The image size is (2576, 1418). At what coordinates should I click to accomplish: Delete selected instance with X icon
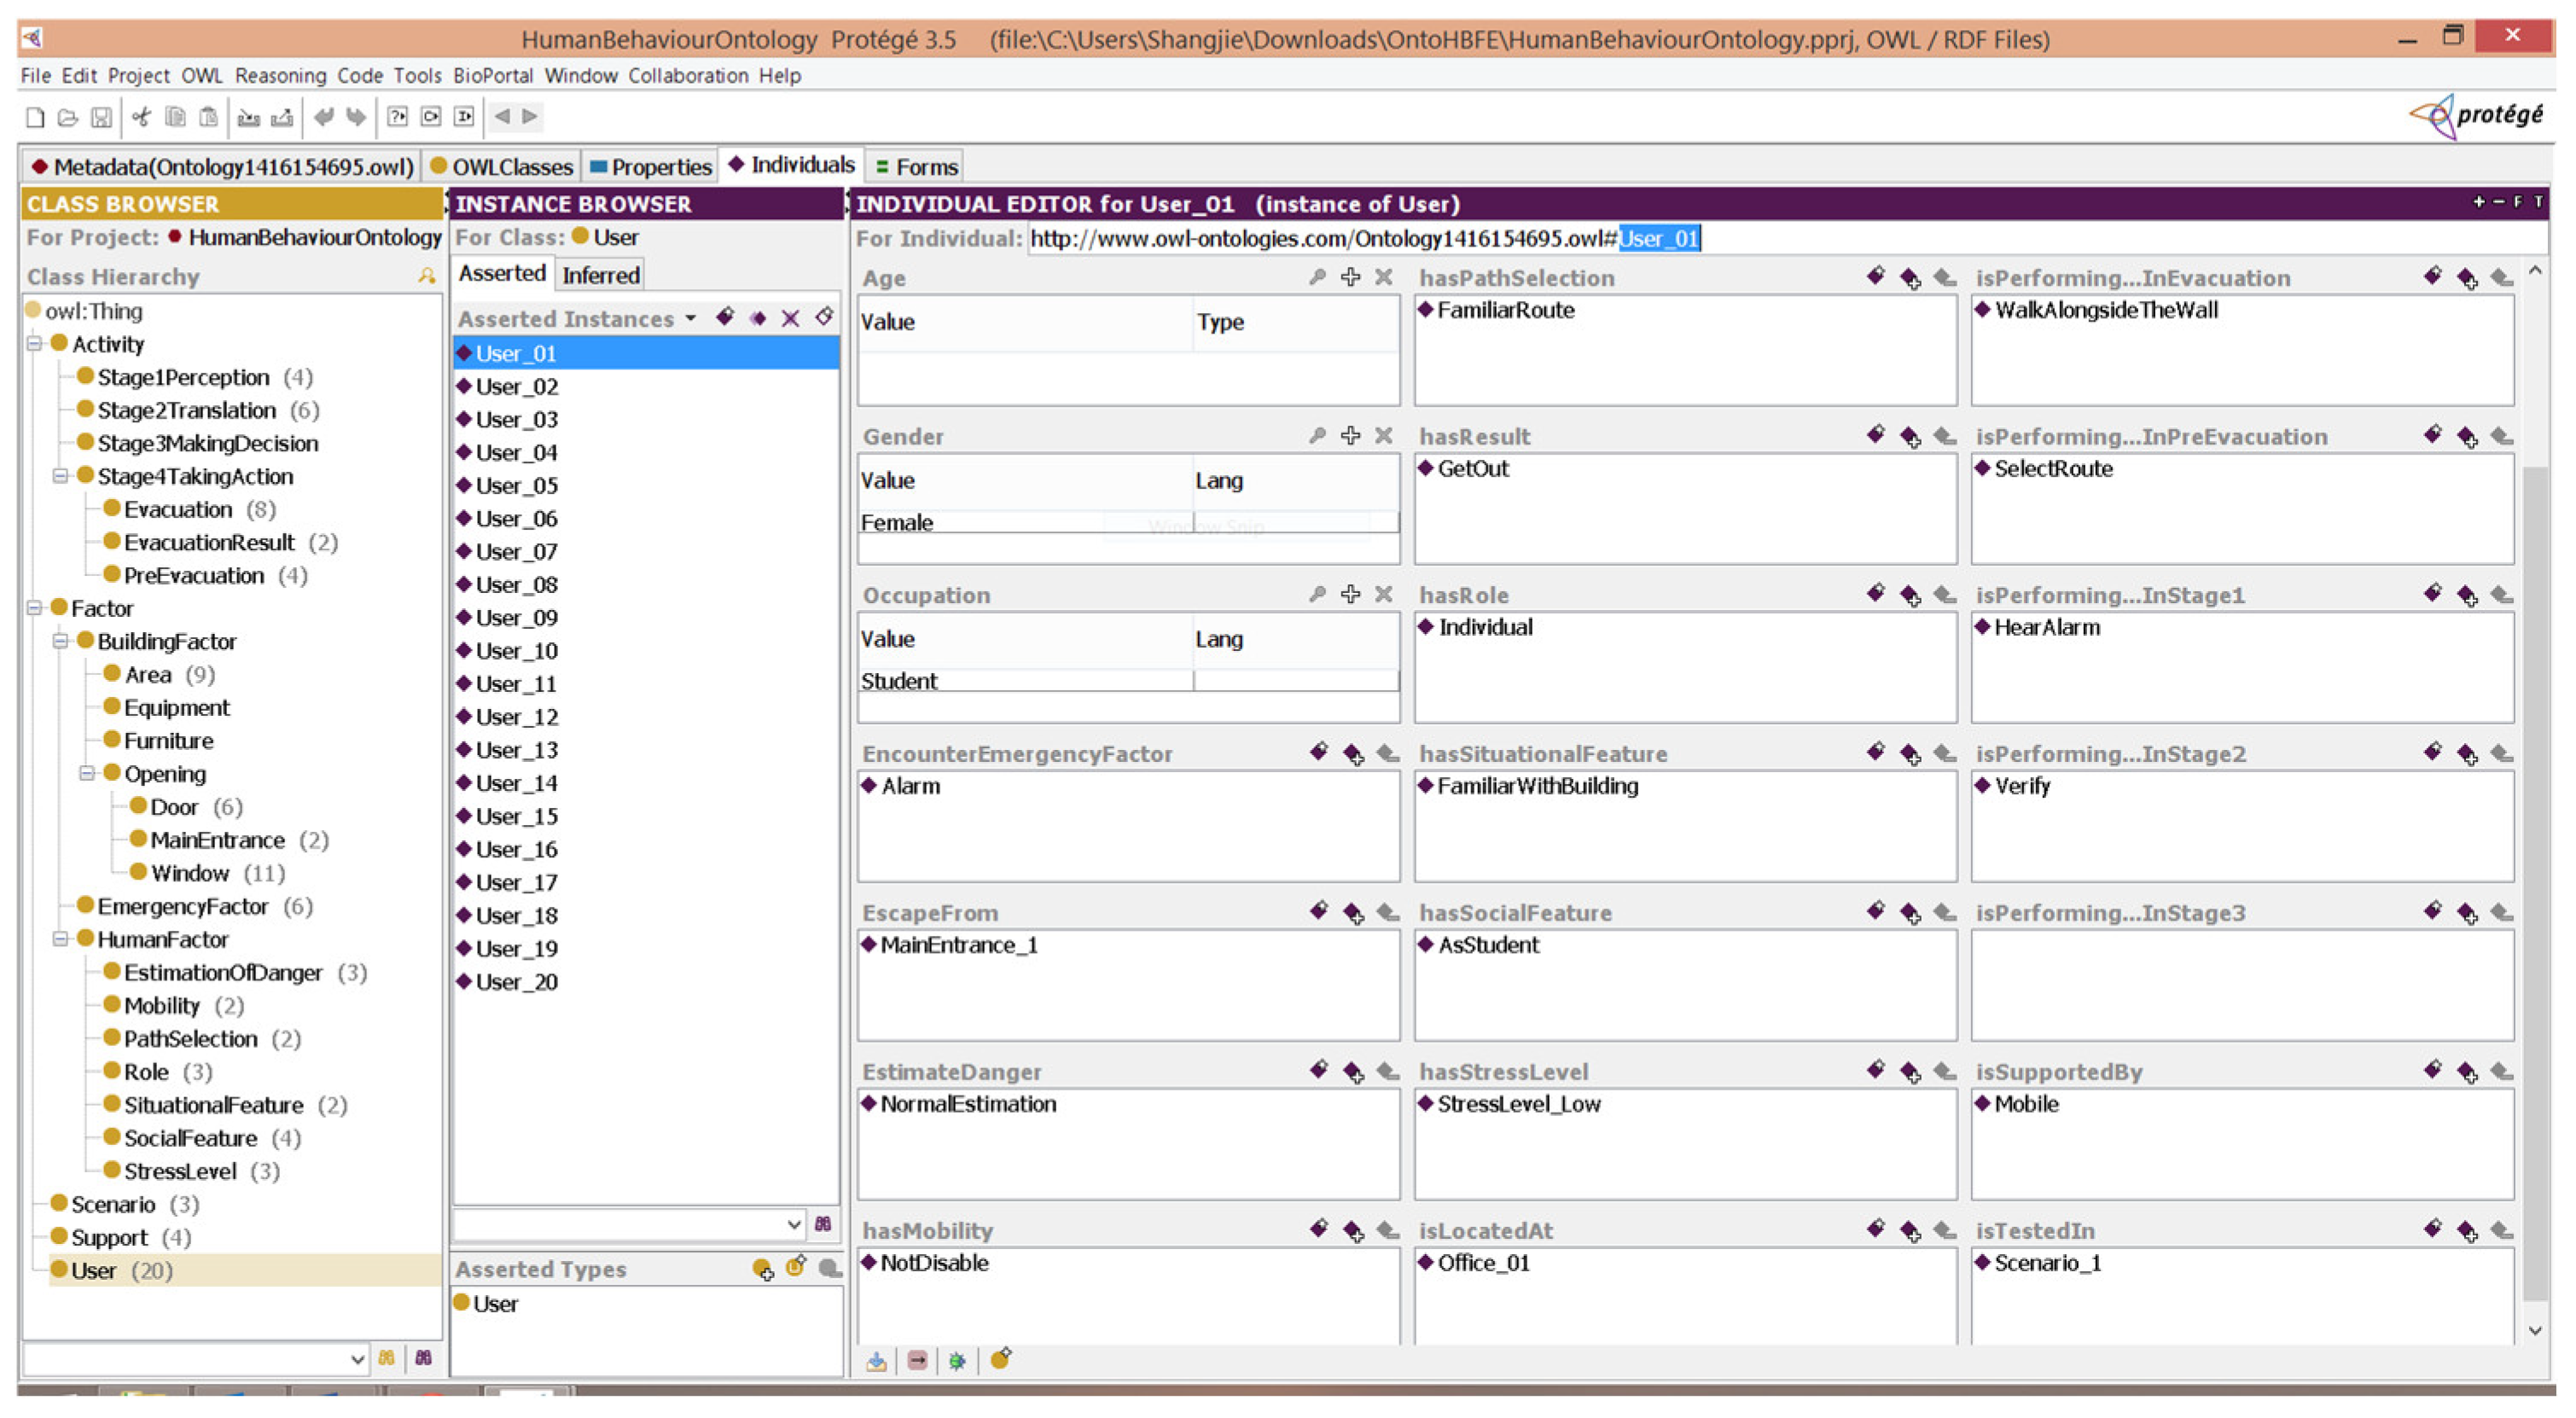click(790, 318)
